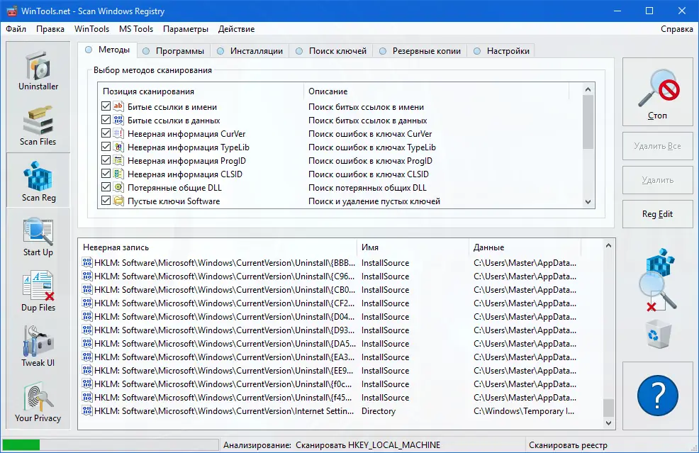Open the Справка menu
699x453 pixels.
[677, 29]
